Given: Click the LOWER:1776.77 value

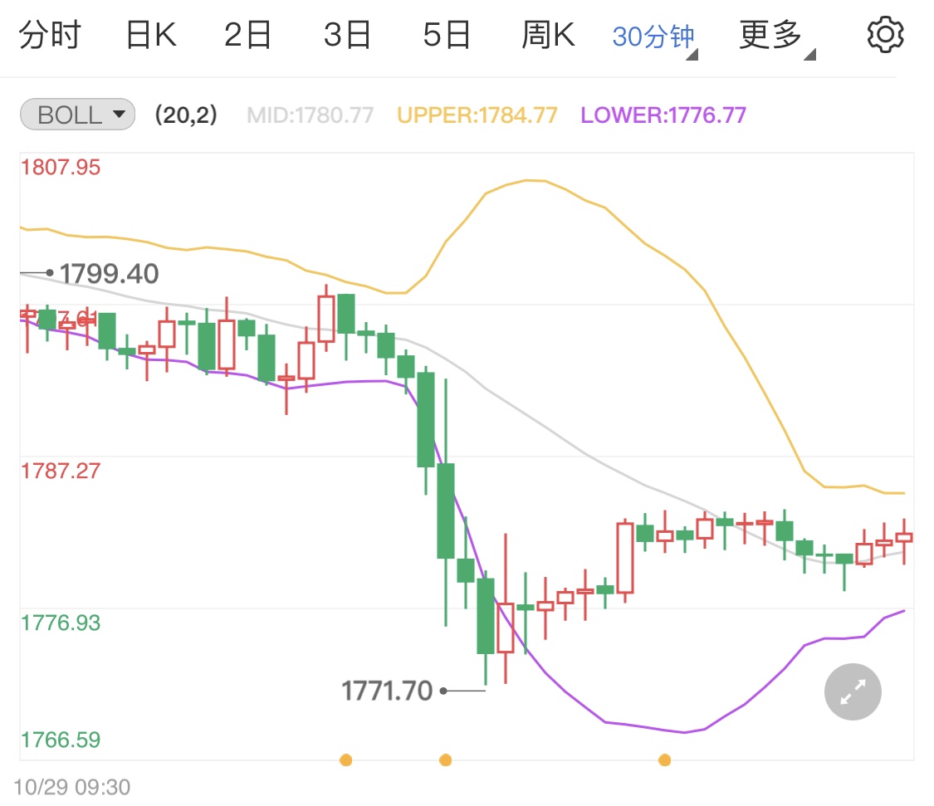Looking at the screenshot, I should (663, 115).
